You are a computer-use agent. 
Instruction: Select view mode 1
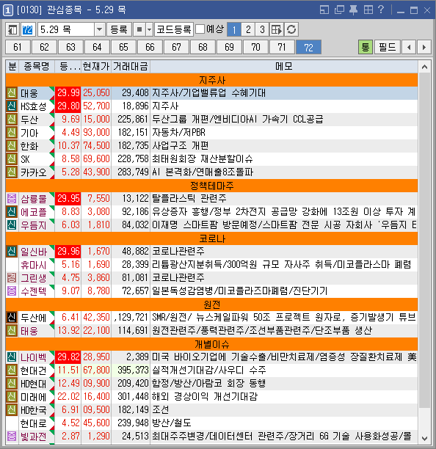233,29
